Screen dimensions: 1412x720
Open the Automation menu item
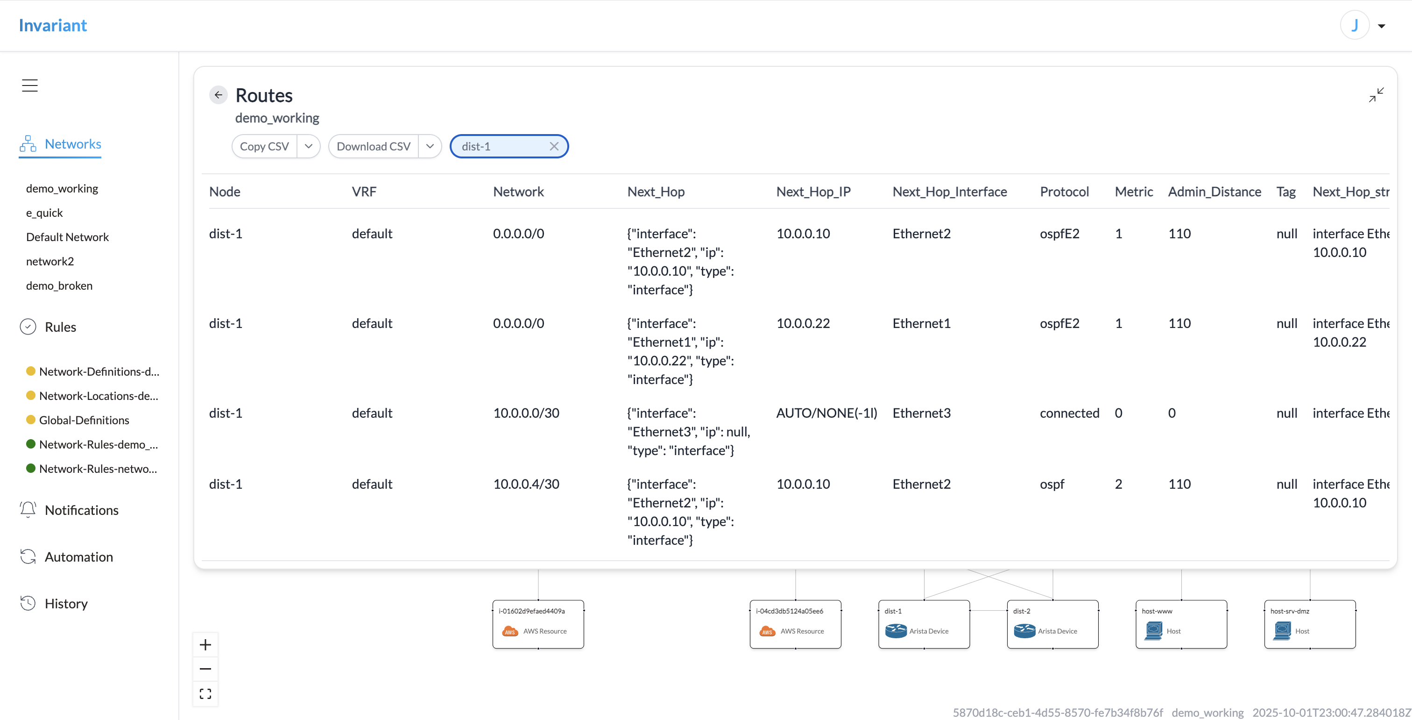78,556
